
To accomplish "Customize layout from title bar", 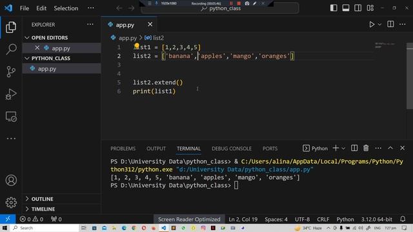I will (x=370, y=8).
